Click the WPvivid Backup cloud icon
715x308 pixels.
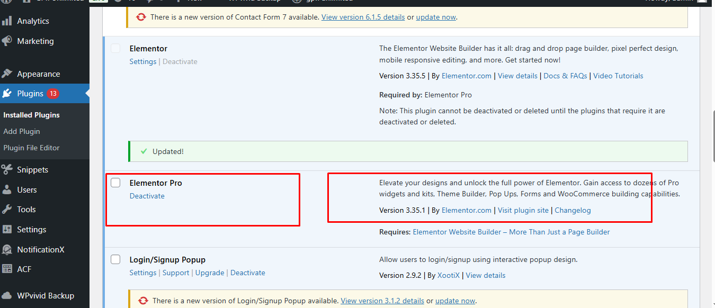pyautogui.click(x=7, y=296)
